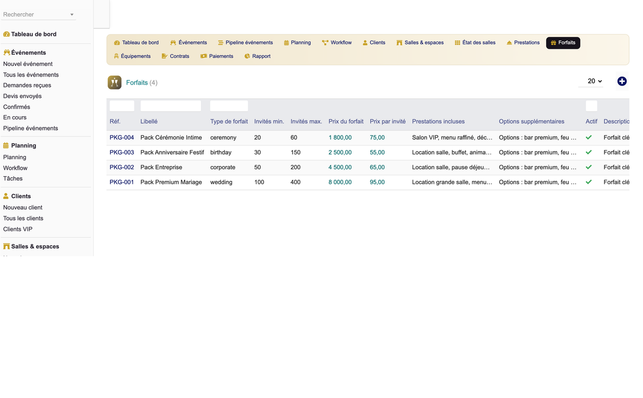The image size is (643, 398).
Task: Click the Actif filter box
Action: click(x=592, y=106)
